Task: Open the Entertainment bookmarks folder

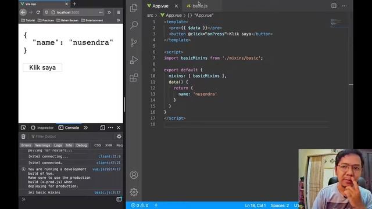Action: pyautogui.click(x=92, y=20)
